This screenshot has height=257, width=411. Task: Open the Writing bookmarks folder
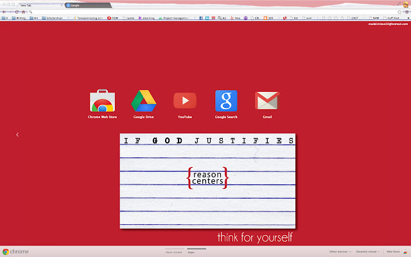pyautogui.click(x=21, y=18)
